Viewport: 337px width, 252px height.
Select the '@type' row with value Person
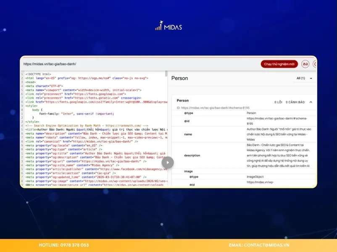(x=244, y=113)
